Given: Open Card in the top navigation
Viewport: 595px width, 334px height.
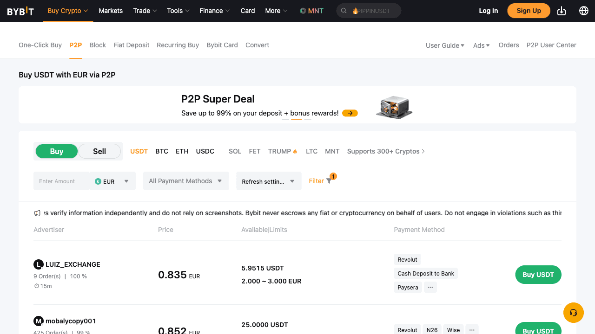Looking at the screenshot, I should 248,11.
